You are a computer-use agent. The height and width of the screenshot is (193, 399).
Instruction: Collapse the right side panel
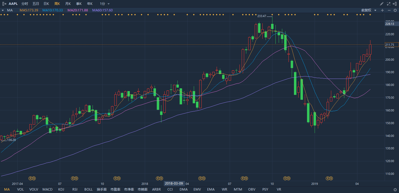pyautogui.click(x=395, y=4)
